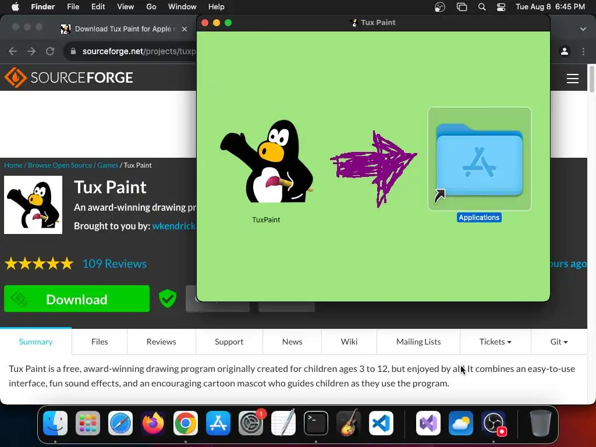The image size is (596, 447).
Task: Open the File menu
Action: (73, 7)
